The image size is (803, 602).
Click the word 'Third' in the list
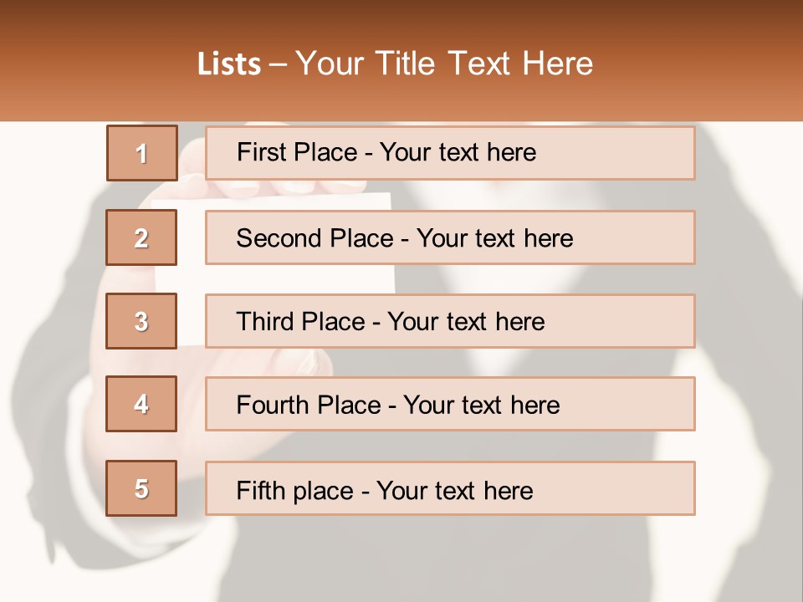pos(264,322)
